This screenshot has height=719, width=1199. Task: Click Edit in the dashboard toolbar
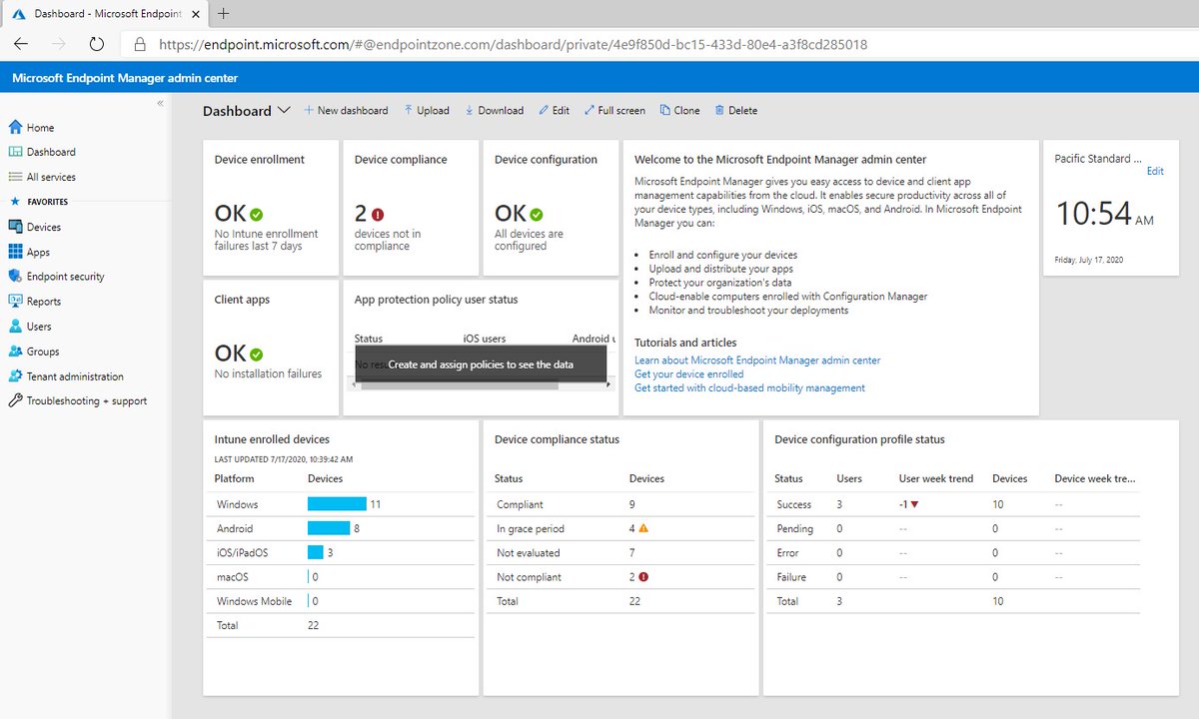coord(555,111)
